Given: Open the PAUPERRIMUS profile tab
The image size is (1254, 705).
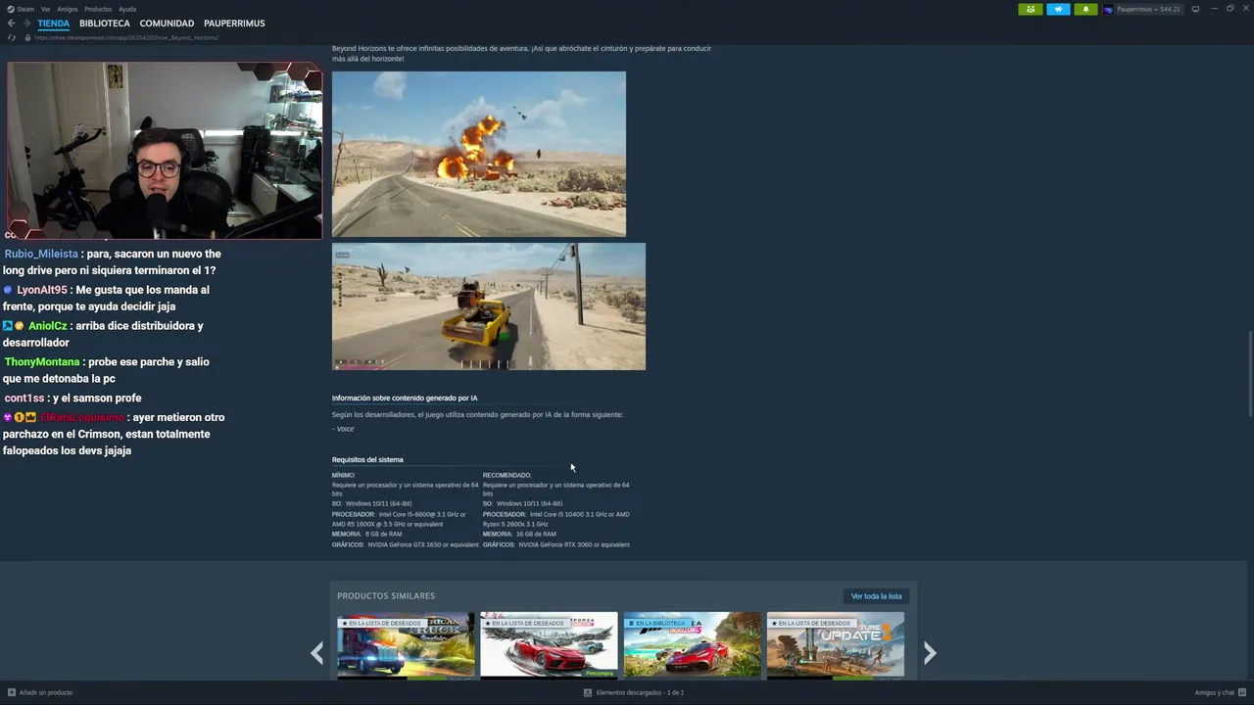Looking at the screenshot, I should pos(234,23).
